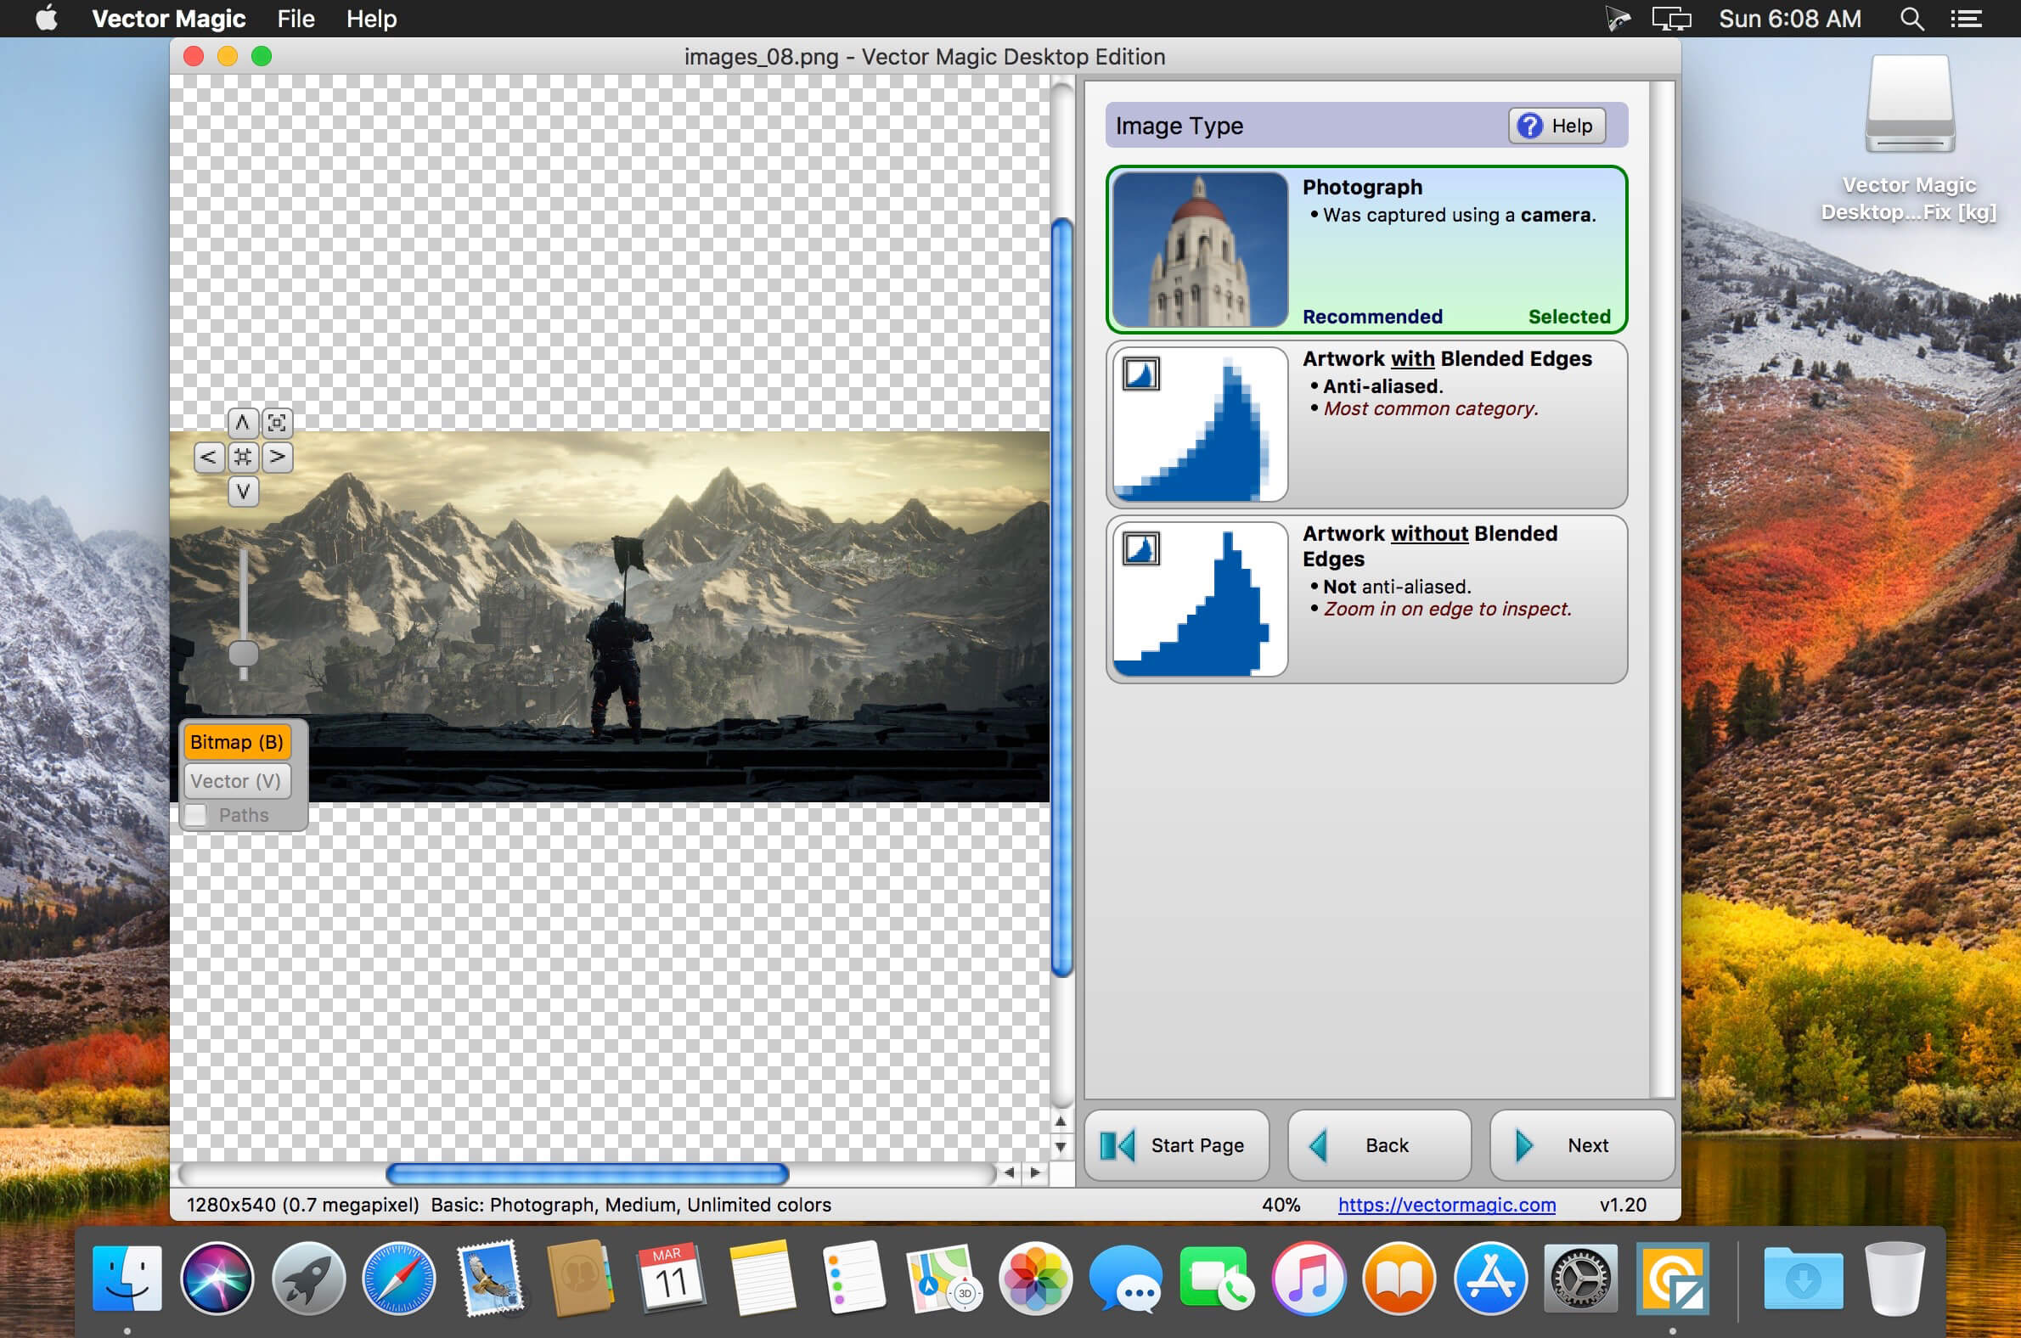Enable the Paths checkbox
Viewport: 2021px width, 1338px height.
coord(196,815)
